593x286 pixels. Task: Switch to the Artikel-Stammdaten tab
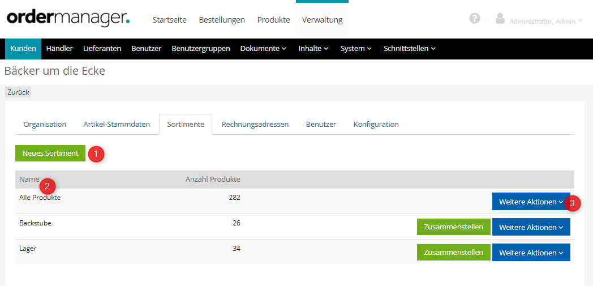coord(117,125)
